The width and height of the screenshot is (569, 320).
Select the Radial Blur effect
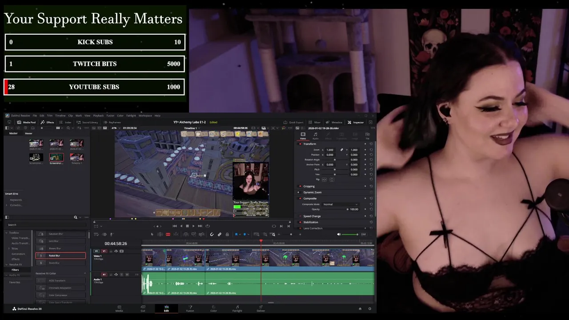click(60, 256)
